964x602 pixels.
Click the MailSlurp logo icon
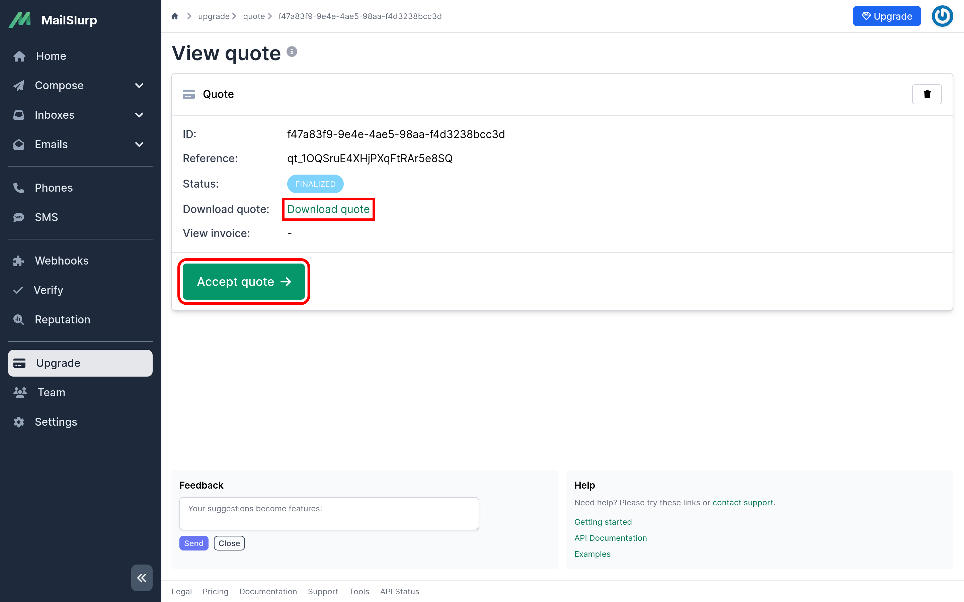[x=20, y=20]
